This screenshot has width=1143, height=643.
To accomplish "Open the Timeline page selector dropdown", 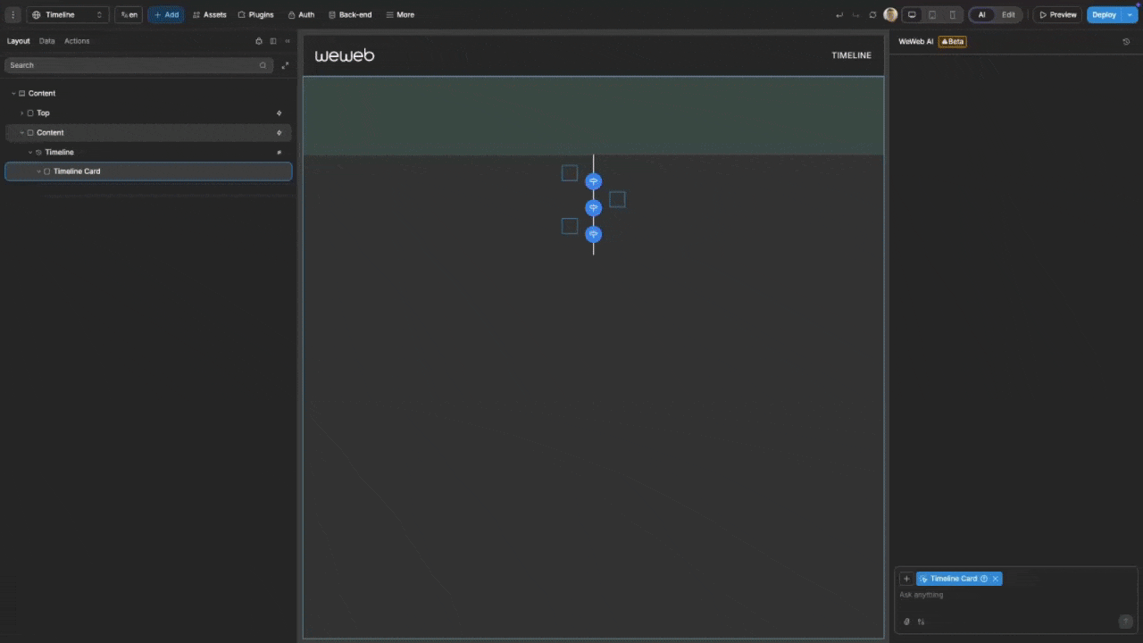I will click(99, 14).
